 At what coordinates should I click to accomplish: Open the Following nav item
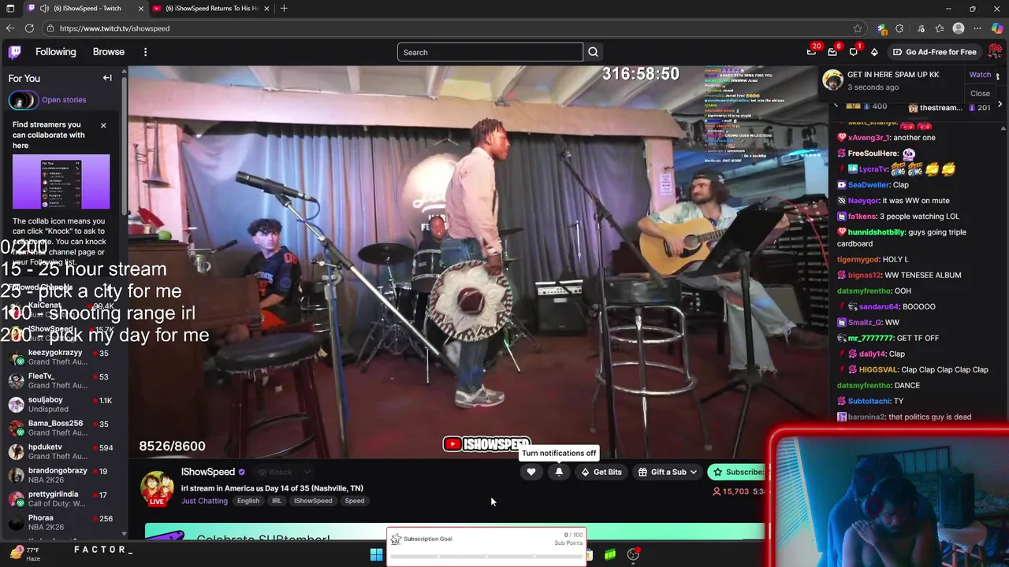(x=55, y=52)
